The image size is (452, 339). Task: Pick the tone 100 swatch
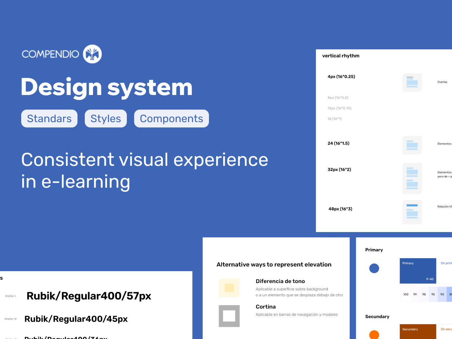pos(406,294)
